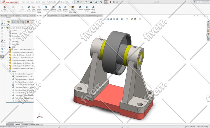210x128 pixels.
Task: Open the DimXpertManager tab
Action: 23,22
